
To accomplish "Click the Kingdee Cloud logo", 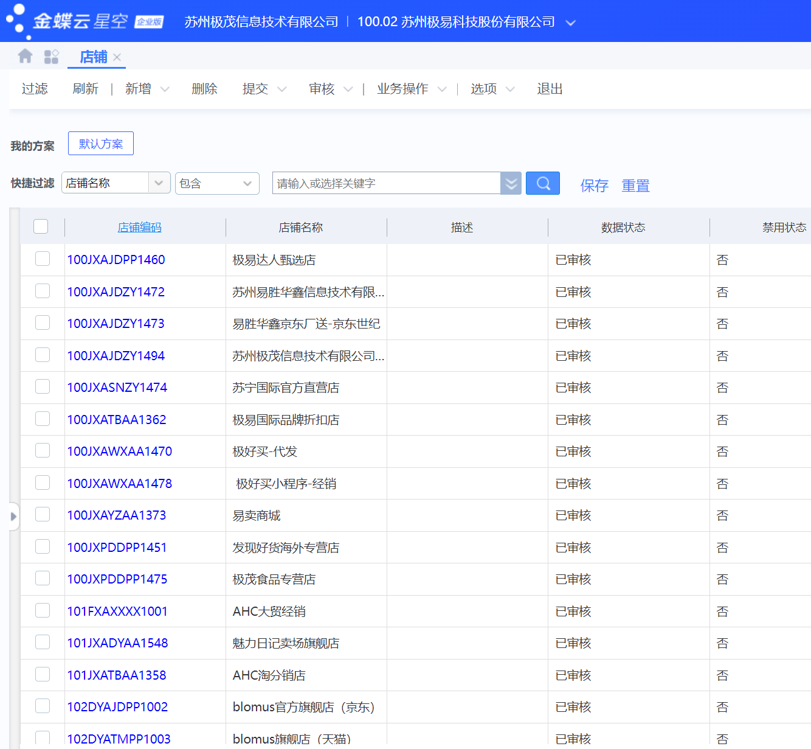I will click(85, 21).
